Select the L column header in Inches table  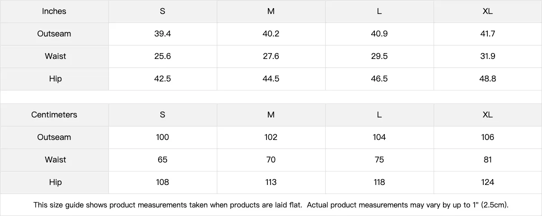pyautogui.click(x=379, y=11)
